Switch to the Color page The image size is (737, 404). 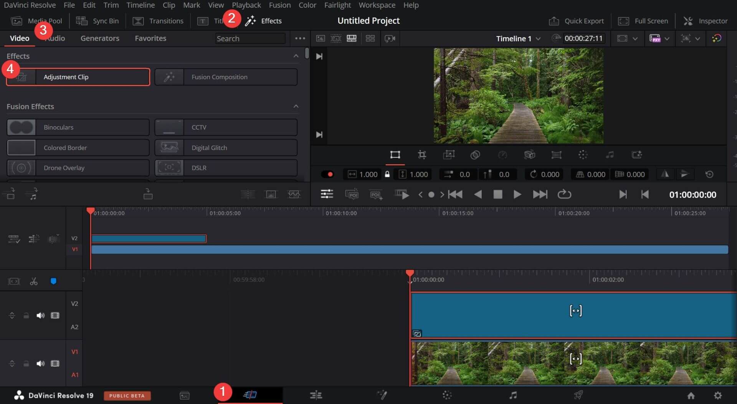[x=447, y=395]
